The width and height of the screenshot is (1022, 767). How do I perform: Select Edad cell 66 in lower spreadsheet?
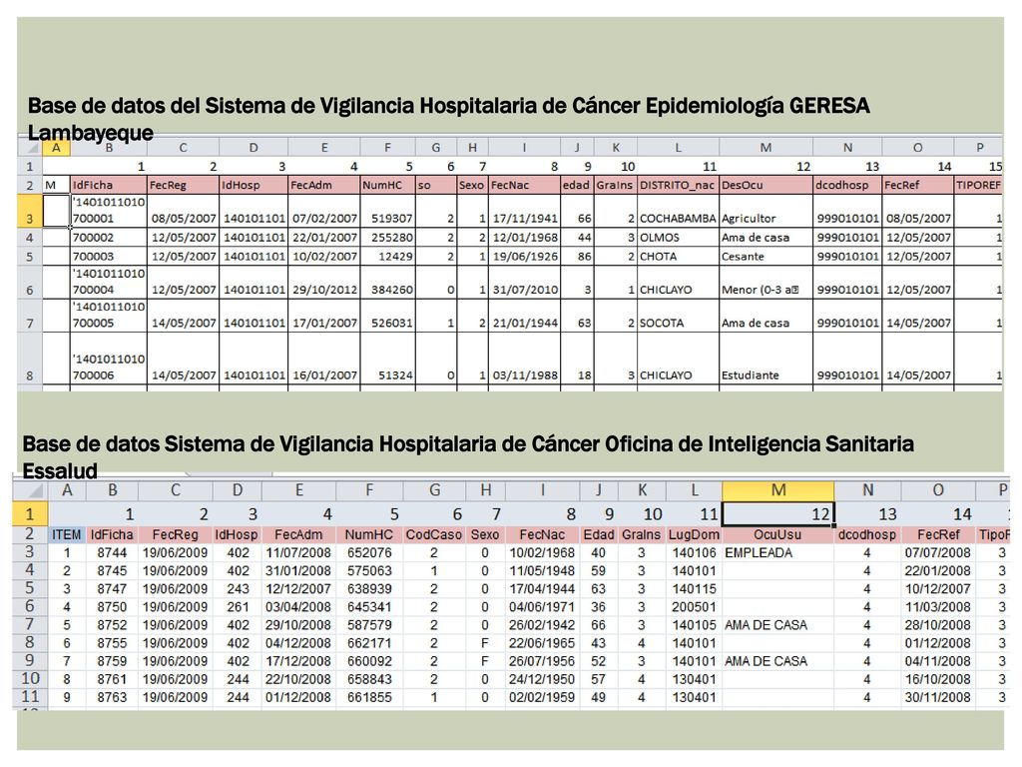(599, 625)
